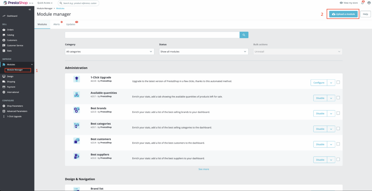Click the 1-Click Upgrade module icon
The height and width of the screenshot is (191, 372).
[77, 79]
